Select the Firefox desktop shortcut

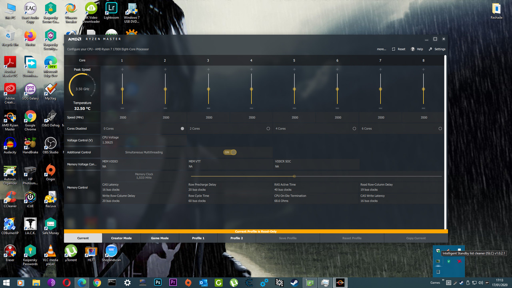click(30, 38)
